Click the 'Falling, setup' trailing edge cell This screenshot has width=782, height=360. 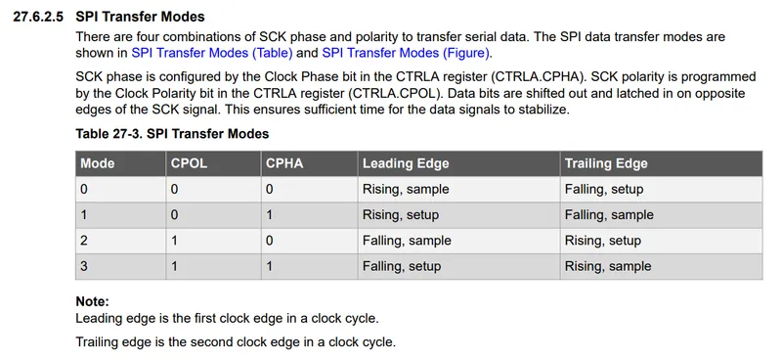[662, 189]
